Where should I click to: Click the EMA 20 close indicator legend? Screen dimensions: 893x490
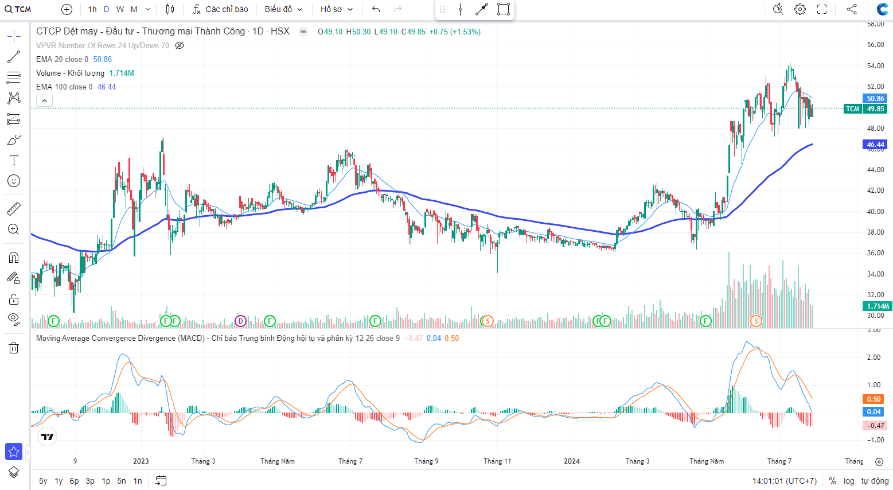(62, 59)
